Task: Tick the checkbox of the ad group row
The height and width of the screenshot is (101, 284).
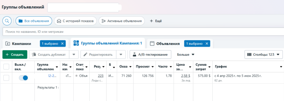Action: pyautogui.click(x=6, y=78)
